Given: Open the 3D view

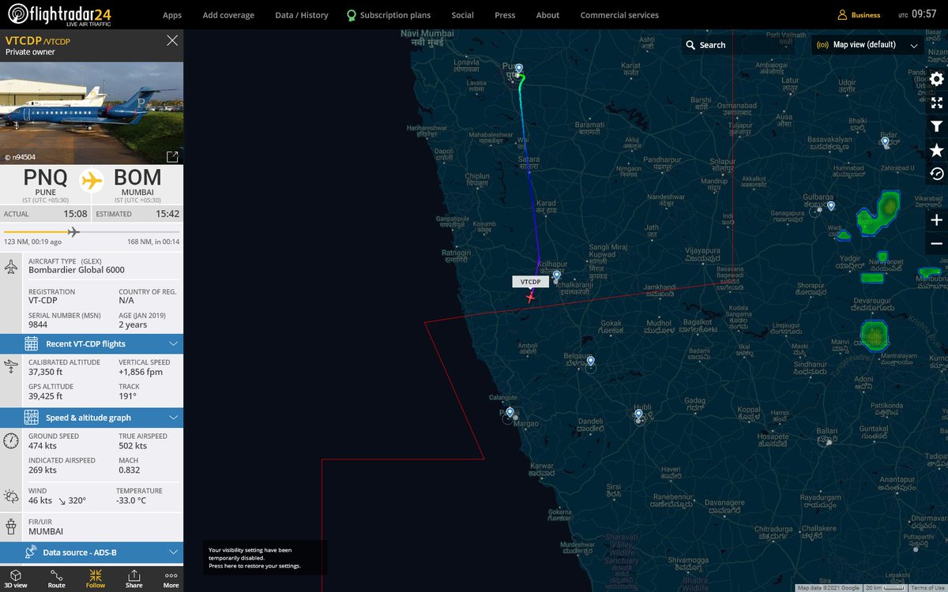Looking at the screenshot, I should pyautogui.click(x=17, y=578).
